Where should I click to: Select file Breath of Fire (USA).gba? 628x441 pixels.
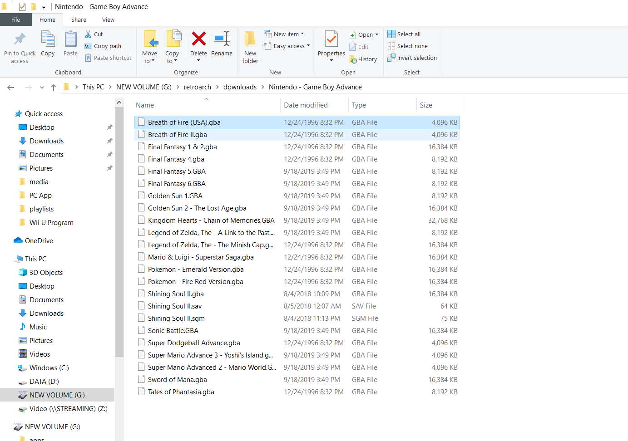click(x=297, y=122)
